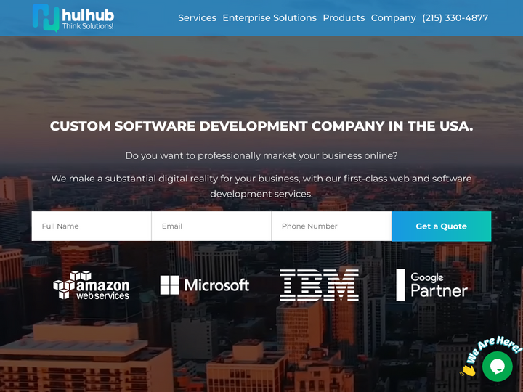The height and width of the screenshot is (392, 523).
Task: Open the Services menu
Action: click(x=197, y=17)
